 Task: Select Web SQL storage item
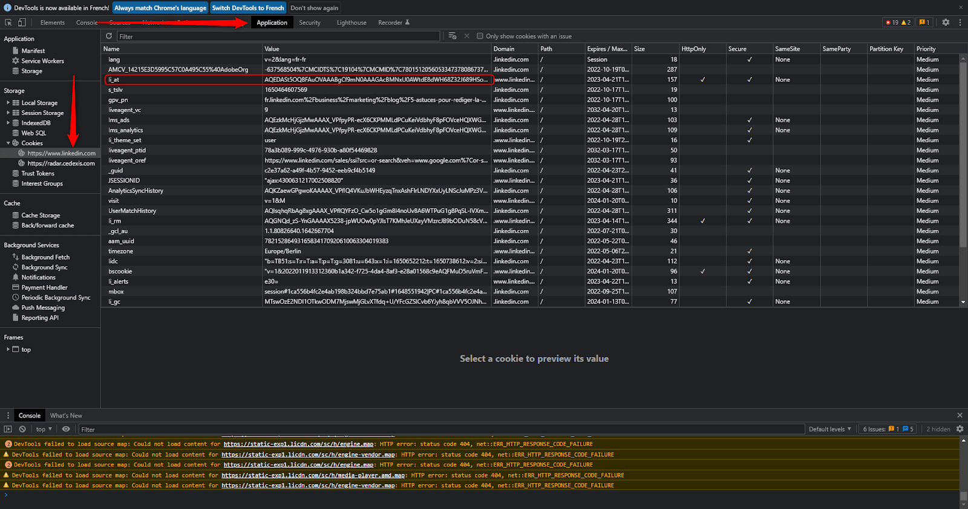point(33,133)
